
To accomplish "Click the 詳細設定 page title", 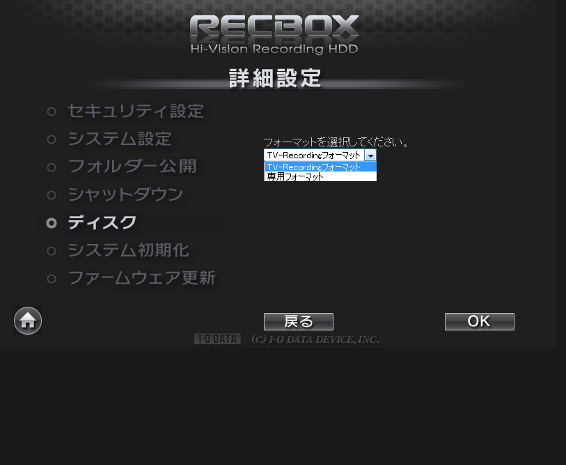I will (275, 78).
